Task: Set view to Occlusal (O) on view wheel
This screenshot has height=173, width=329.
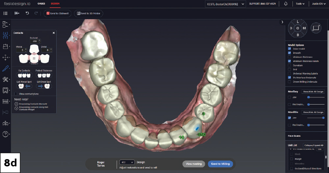Action: [x=298, y=28]
